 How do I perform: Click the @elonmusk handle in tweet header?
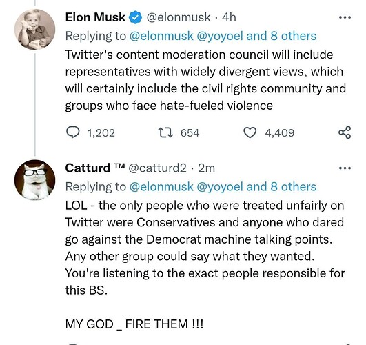pyautogui.click(x=179, y=17)
